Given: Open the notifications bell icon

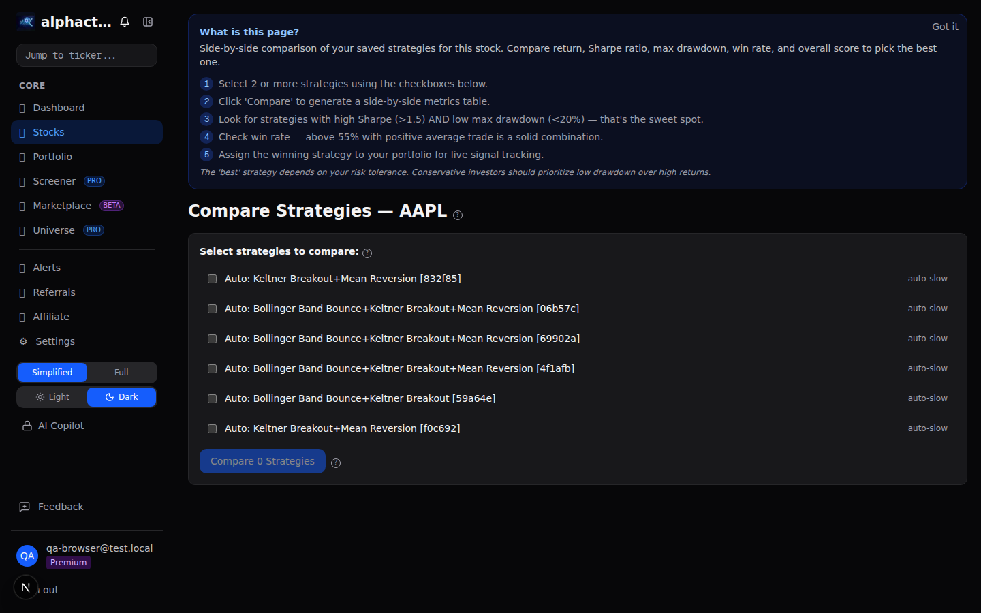Looking at the screenshot, I should coord(125,21).
